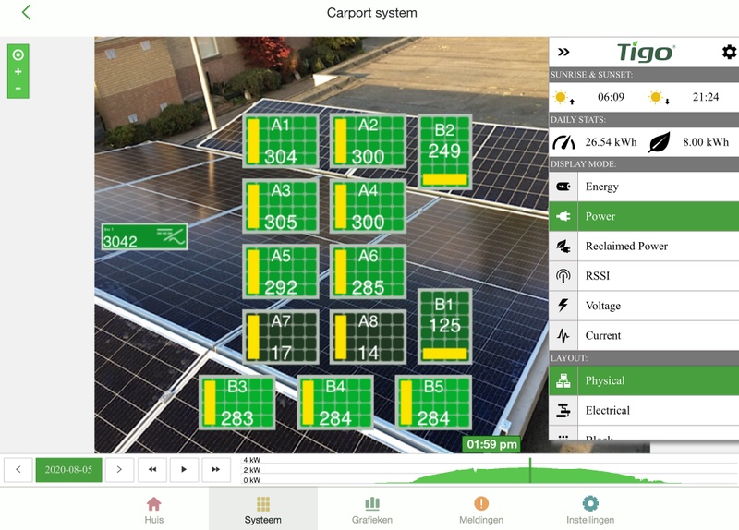Screen dimensions: 739x530
Task: Open the Systeem tab
Action: point(263,510)
